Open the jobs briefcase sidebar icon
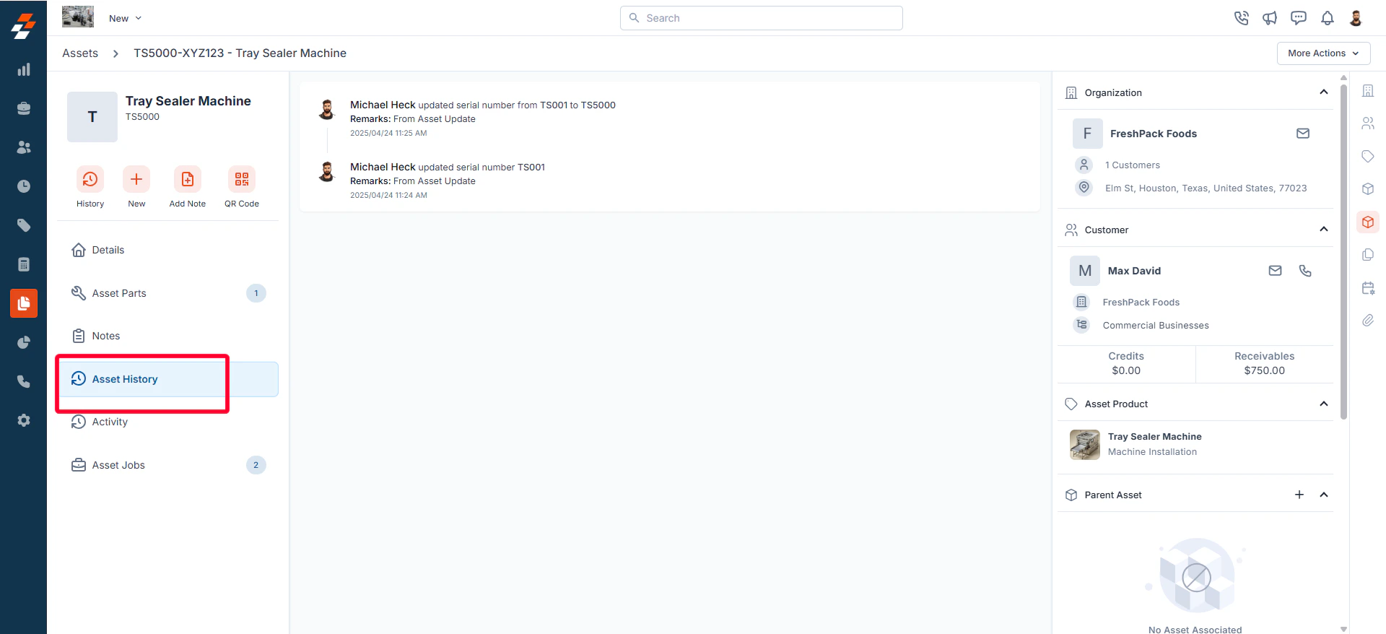Viewport: 1386px width, 634px height. point(24,108)
